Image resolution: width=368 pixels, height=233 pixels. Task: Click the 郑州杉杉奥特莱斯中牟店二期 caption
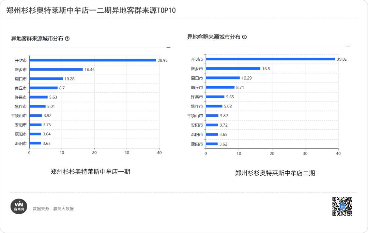[275, 173]
